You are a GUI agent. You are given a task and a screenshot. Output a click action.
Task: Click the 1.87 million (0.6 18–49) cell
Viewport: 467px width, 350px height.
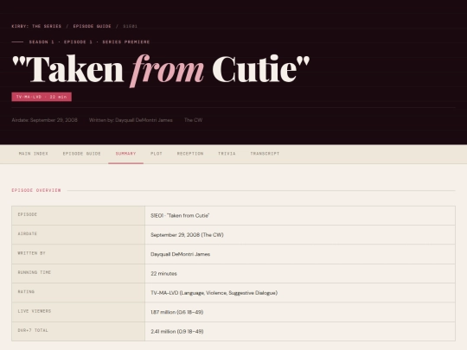(300, 312)
